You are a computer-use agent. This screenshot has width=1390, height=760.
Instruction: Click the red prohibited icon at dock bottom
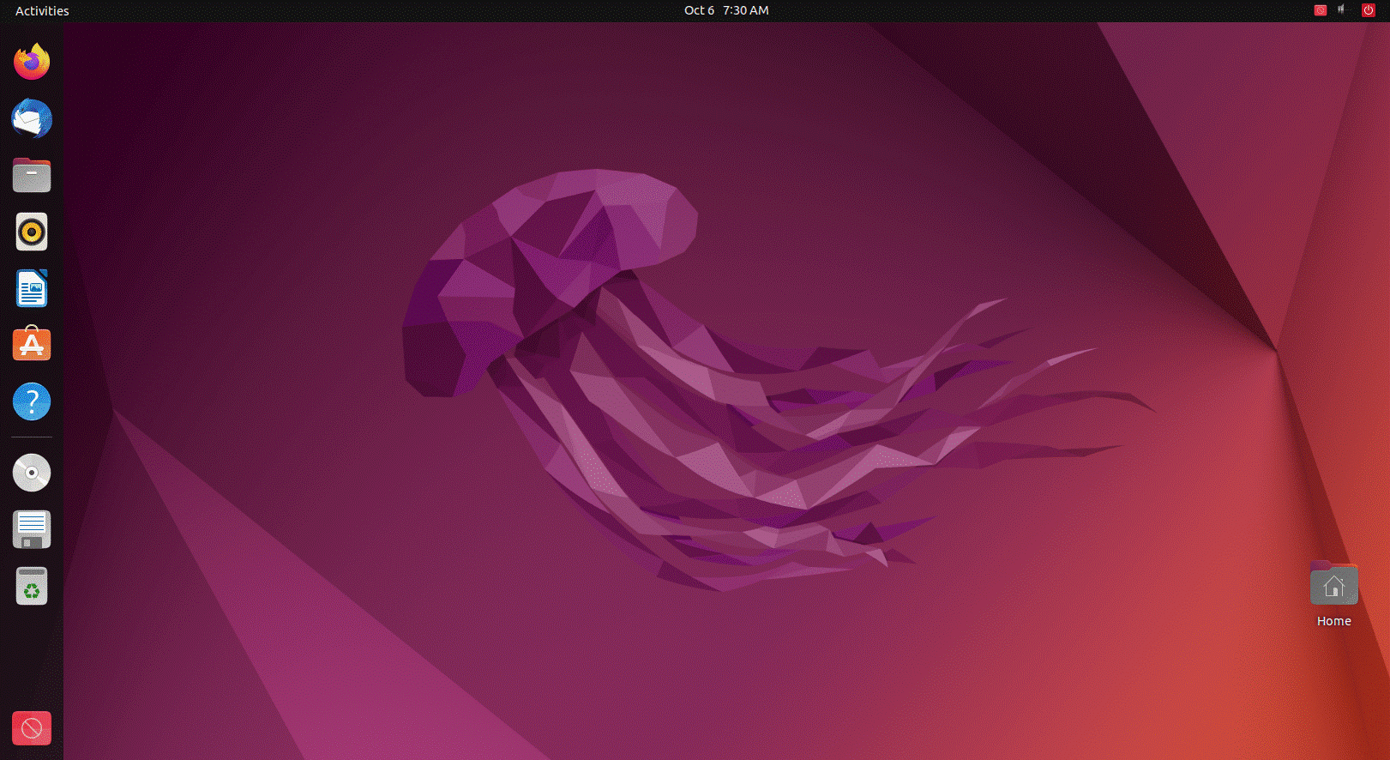point(32,728)
